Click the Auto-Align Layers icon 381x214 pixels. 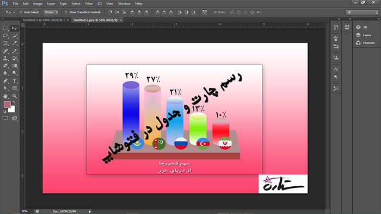click(205, 12)
